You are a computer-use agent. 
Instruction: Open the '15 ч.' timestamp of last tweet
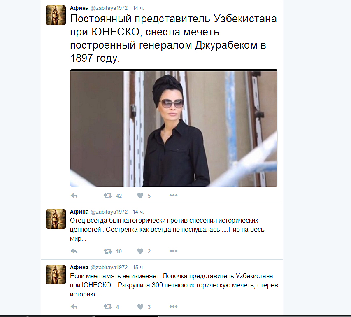click(138, 267)
